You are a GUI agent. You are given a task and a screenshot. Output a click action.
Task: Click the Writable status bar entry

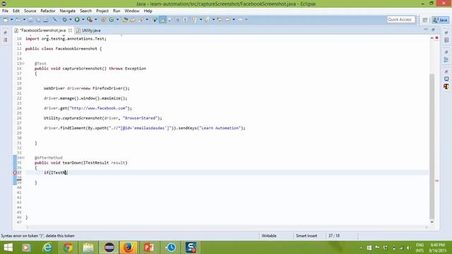click(x=269, y=236)
